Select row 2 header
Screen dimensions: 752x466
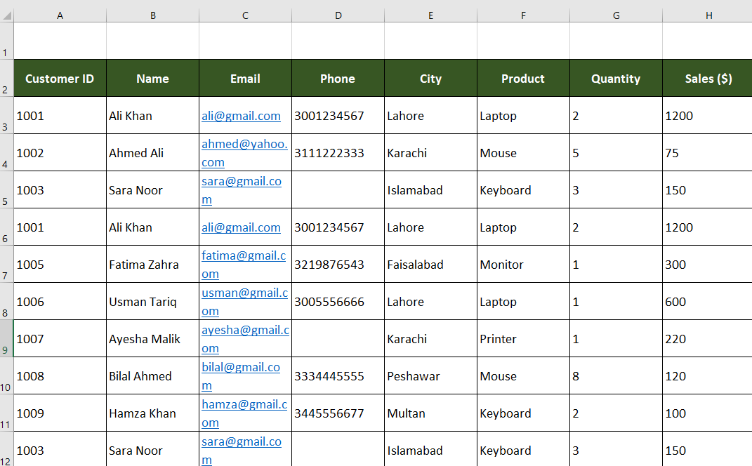point(7,78)
